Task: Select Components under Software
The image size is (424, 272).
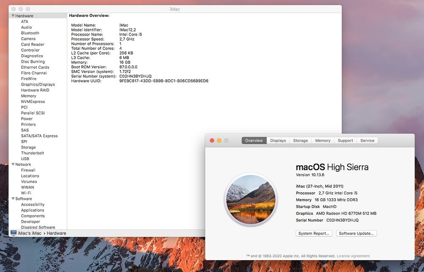Action: 33,216
